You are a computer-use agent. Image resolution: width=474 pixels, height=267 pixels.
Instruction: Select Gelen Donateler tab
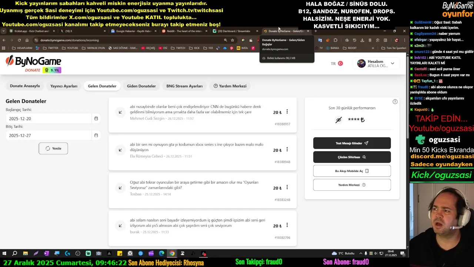point(102,86)
